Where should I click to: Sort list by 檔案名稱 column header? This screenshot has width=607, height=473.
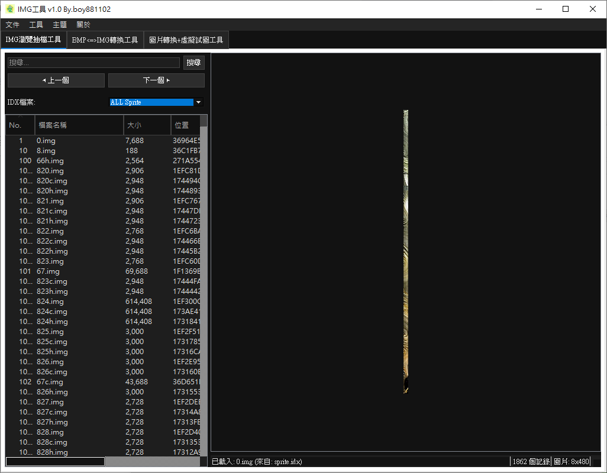(x=79, y=125)
